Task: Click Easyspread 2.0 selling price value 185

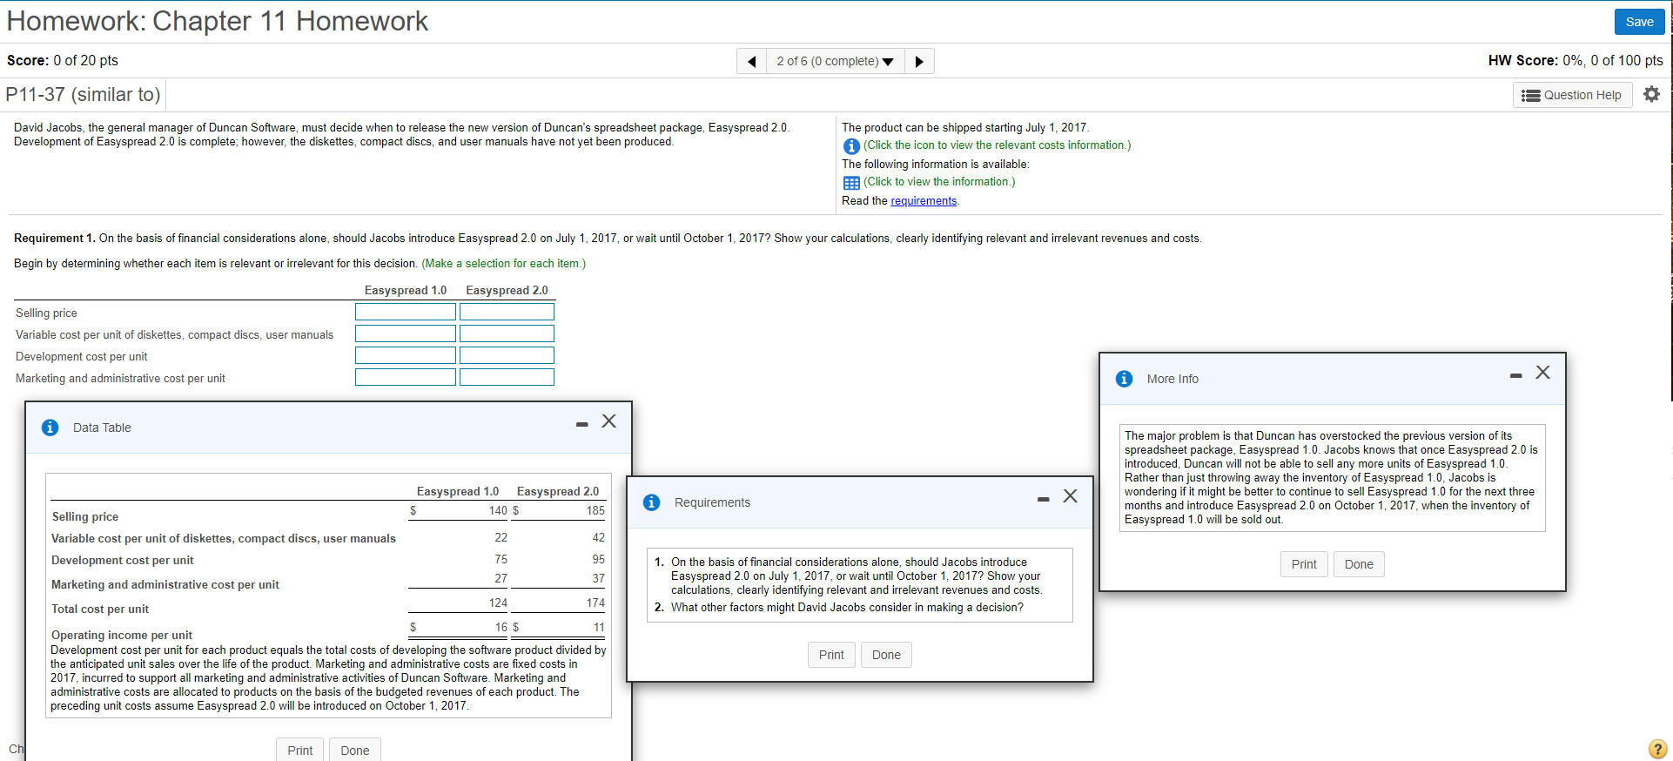Action: click(595, 510)
